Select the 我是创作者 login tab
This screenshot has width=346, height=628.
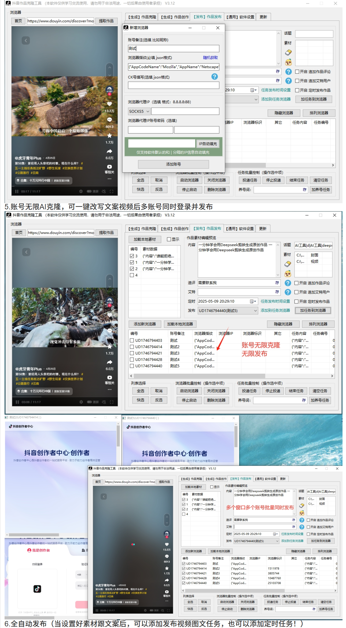tap(39, 550)
